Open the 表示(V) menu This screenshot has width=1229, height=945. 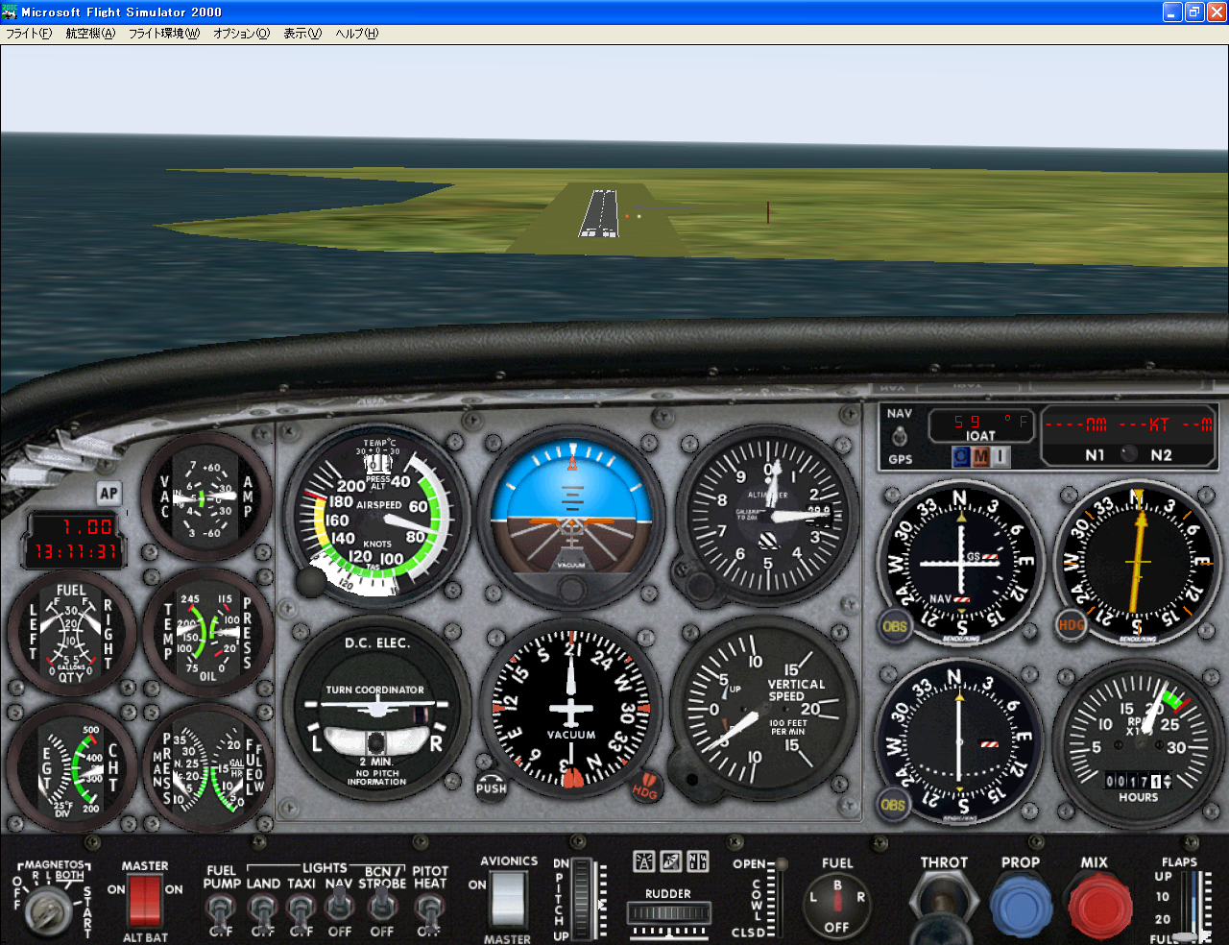pos(302,34)
